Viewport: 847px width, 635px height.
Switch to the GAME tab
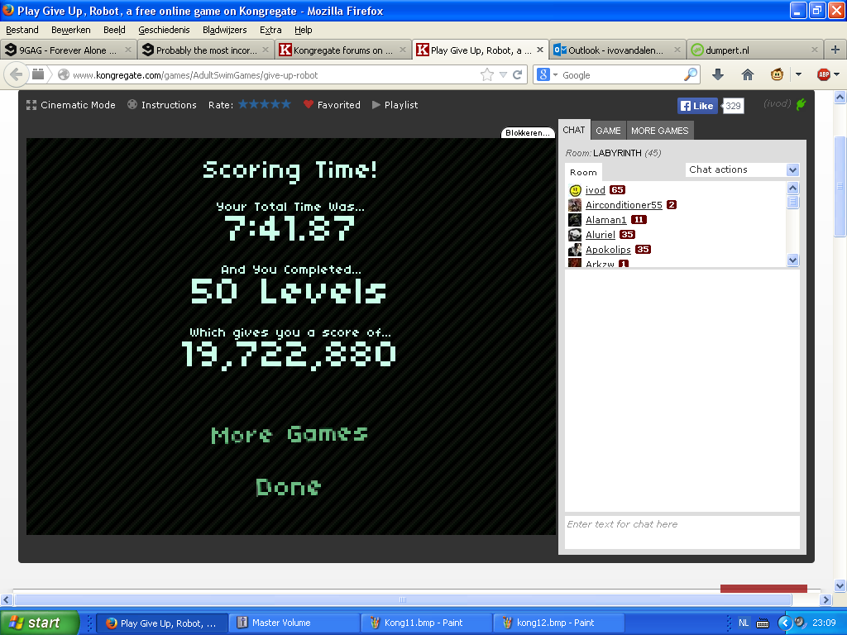pos(608,131)
